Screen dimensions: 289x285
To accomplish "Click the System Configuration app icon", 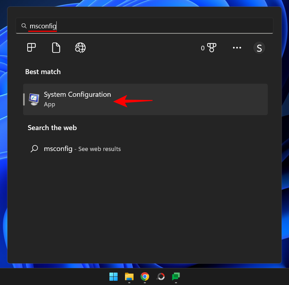I will [33, 100].
